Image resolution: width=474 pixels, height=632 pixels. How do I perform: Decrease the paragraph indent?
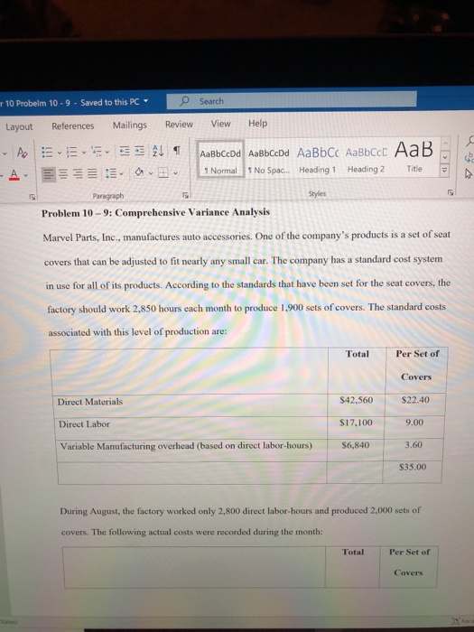(123, 152)
